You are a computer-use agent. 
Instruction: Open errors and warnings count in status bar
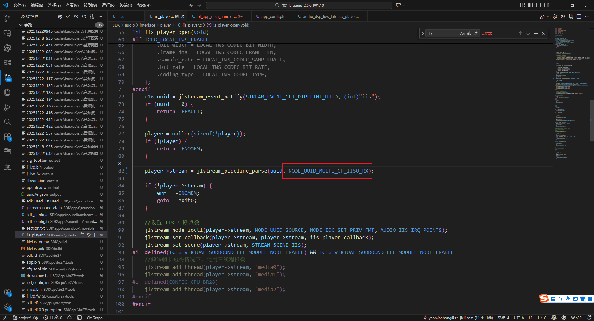click(53, 318)
